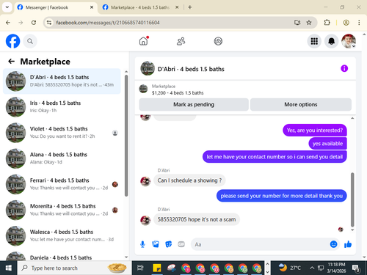Open the notifications bell
Screen dimensions: 367x275
pos(331,41)
